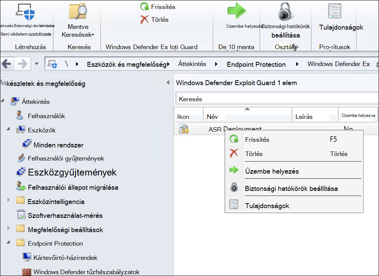Screen dimensions: 379x276
Task: Select Windows Defender Ex in the breadcrumb
Action: pos(339,64)
